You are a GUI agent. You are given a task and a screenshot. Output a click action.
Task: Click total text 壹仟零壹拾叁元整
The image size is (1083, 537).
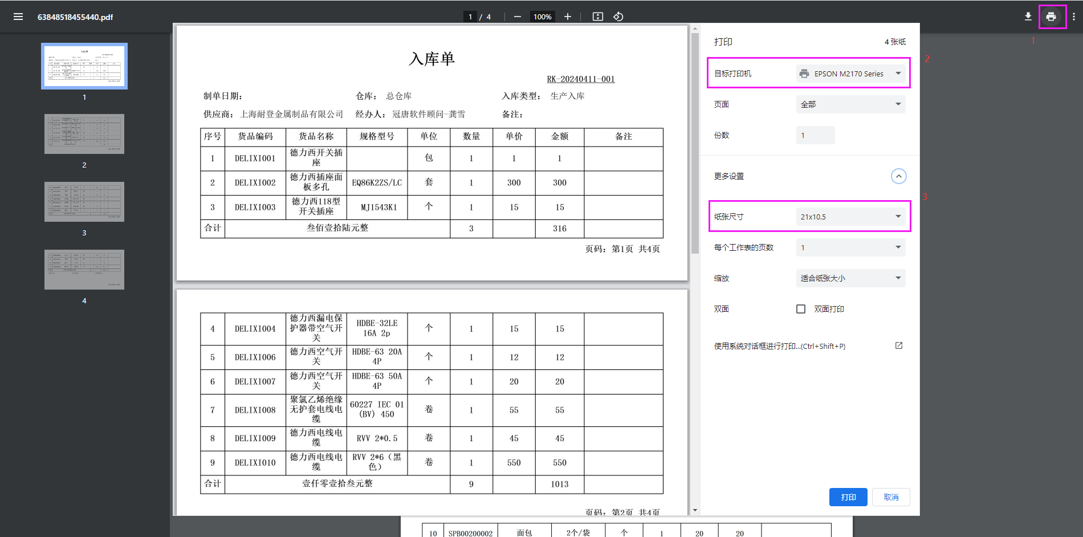pos(337,483)
